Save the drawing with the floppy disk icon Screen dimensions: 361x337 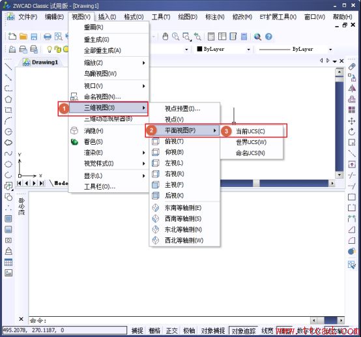pyautogui.click(x=34, y=37)
